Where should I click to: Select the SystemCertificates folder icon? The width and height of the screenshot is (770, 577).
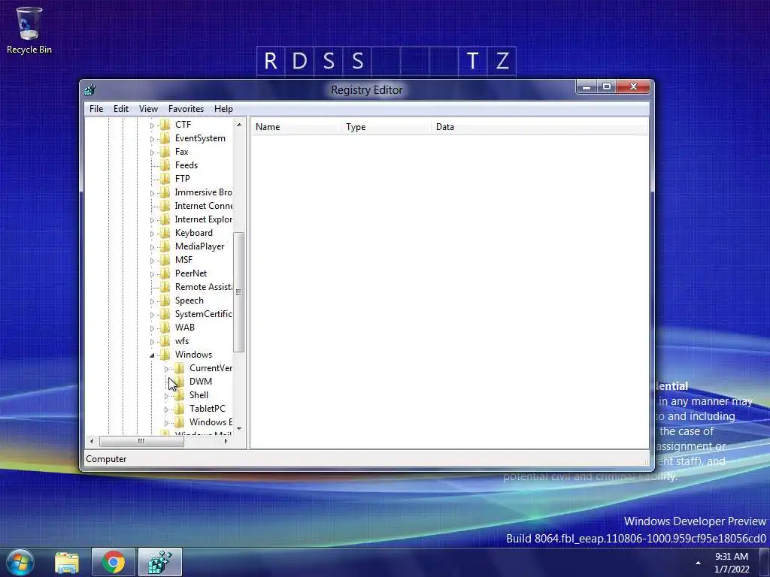(165, 314)
